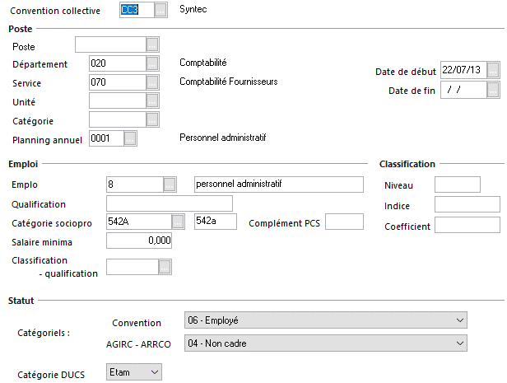Open Service lookup ellipsis button
Image resolution: width=507 pixels, height=383 pixels.
(152, 82)
